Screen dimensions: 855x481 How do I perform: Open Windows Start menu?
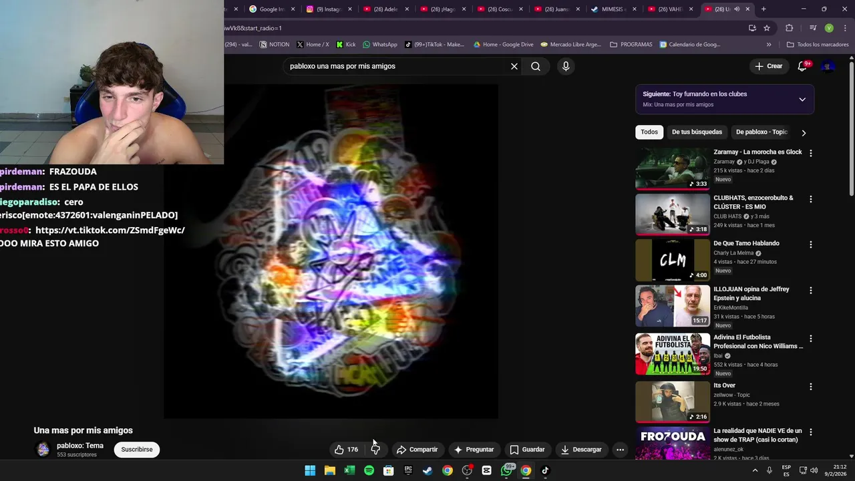click(310, 470)
